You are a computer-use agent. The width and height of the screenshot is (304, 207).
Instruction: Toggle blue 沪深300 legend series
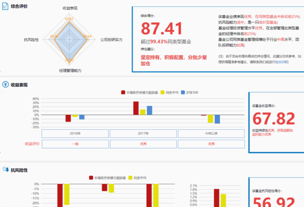pos(189,93)
